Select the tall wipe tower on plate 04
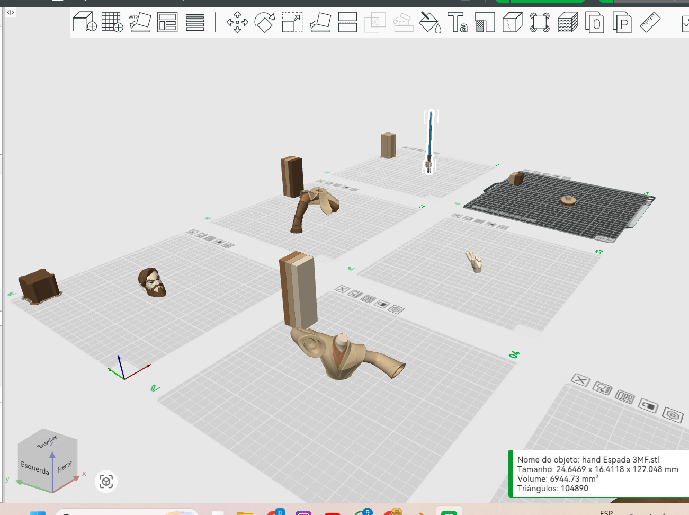This screenshot has width=689, height=515. pyautogui.click(x=298, y=289)
